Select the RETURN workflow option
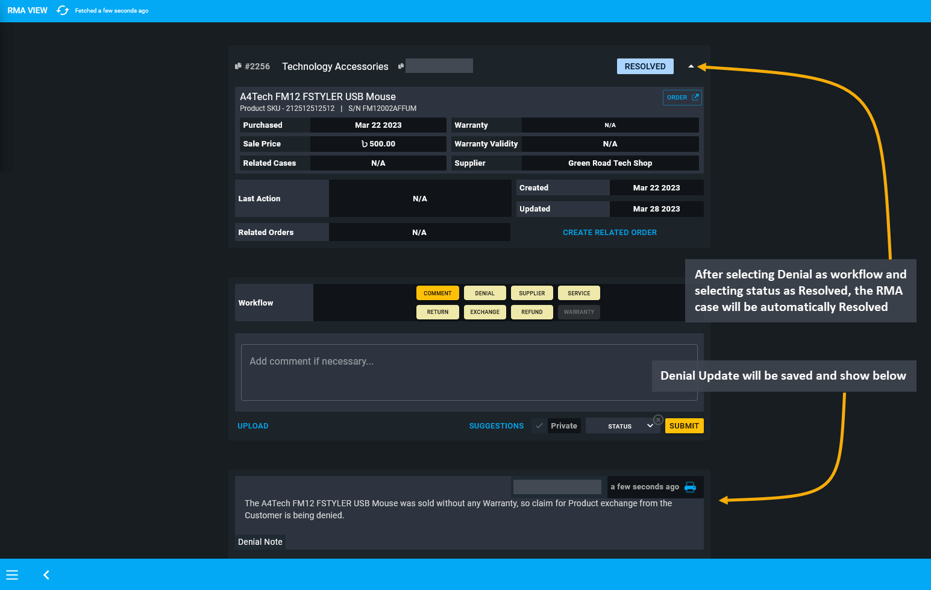The width and height of the screenshot is (931, 590). tap(437, 312)
